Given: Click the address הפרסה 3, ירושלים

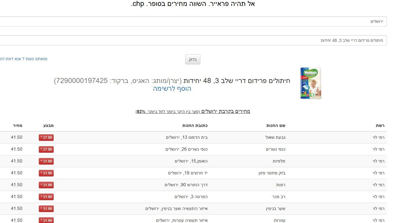Looking at the screenshot, I should click(191, 197).
